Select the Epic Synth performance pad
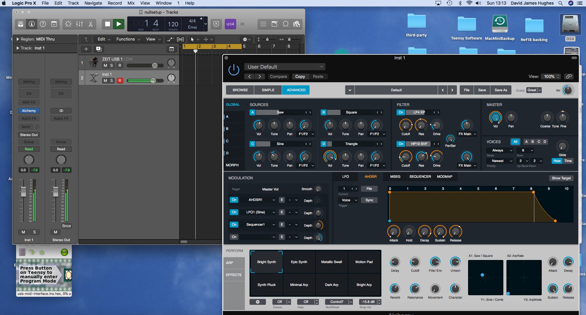The width and height of the screenshot is (586, 315). tap(299, 262)
